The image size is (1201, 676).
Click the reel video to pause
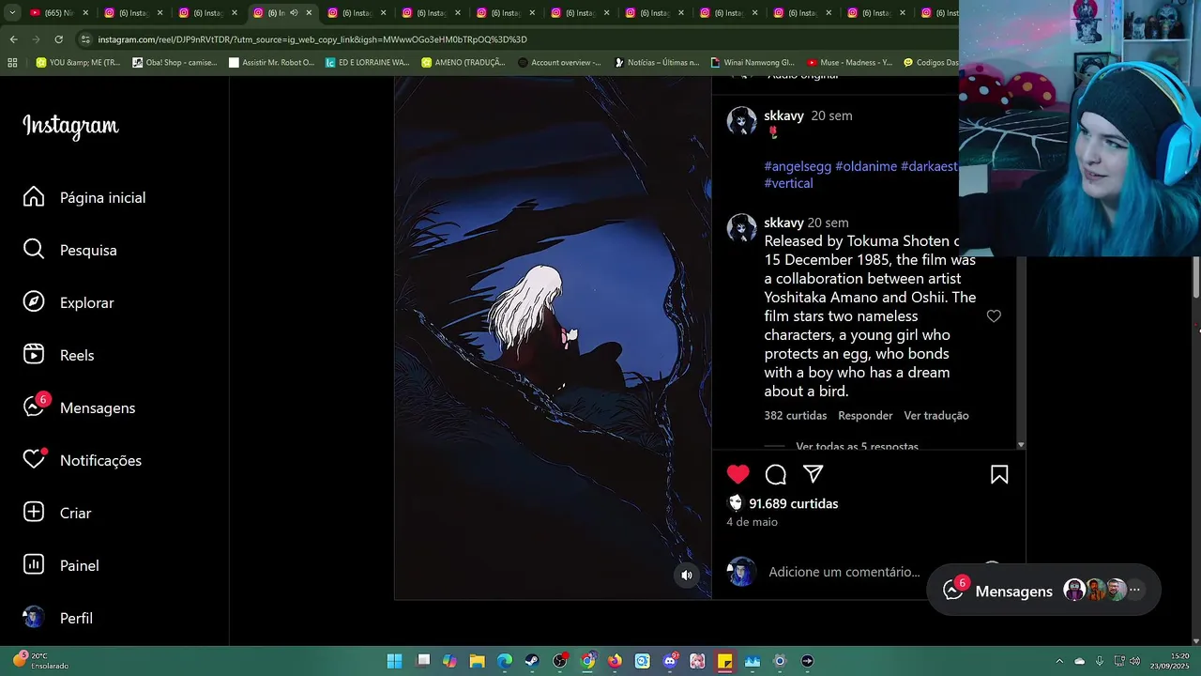pyautogui.click(x=553, y=338)
